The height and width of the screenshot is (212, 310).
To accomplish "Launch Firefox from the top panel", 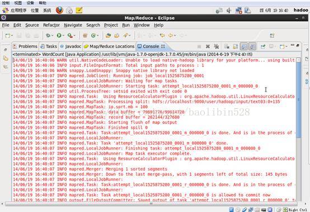I will (x=59, y=10).
